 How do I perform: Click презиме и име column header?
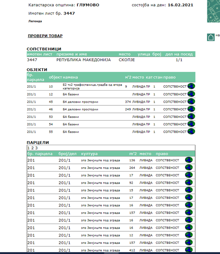72,54
